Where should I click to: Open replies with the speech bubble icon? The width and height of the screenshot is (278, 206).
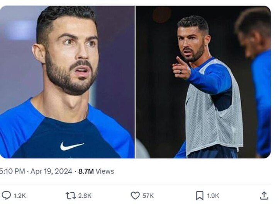tap(6, 196)
